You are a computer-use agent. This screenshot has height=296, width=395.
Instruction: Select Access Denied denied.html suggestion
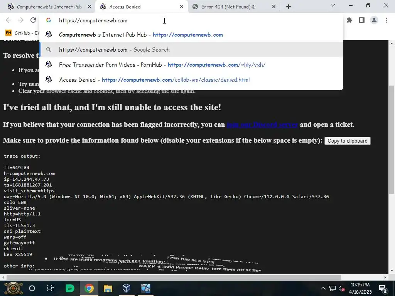(191, 80)
